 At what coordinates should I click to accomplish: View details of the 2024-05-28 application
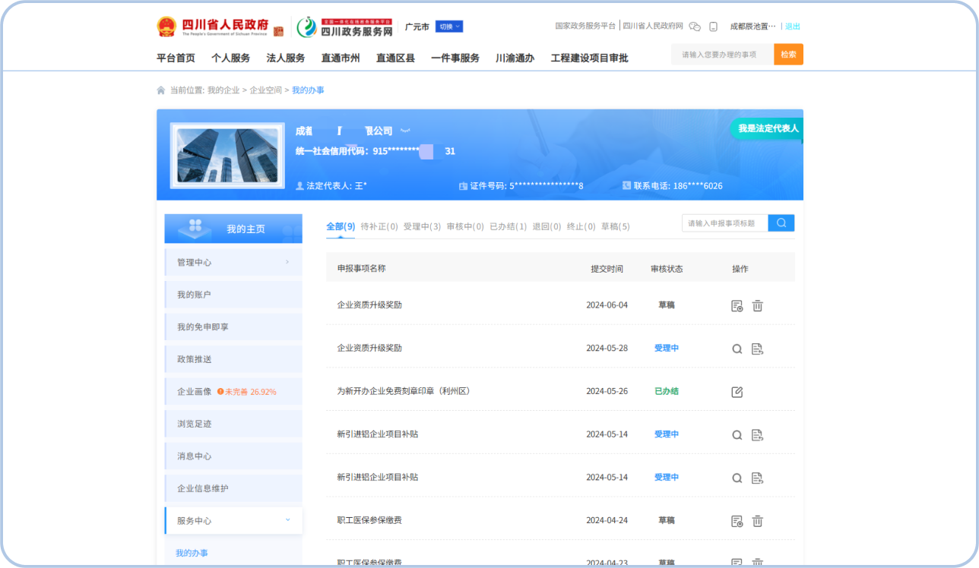[x=737, y=349]
